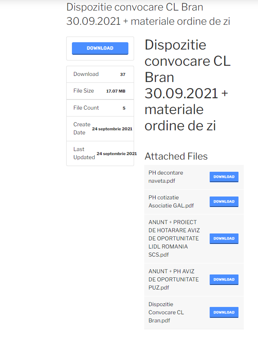Click the 17.07 MB file size value
Screen dimensions: 258x337
pos(115,91)
